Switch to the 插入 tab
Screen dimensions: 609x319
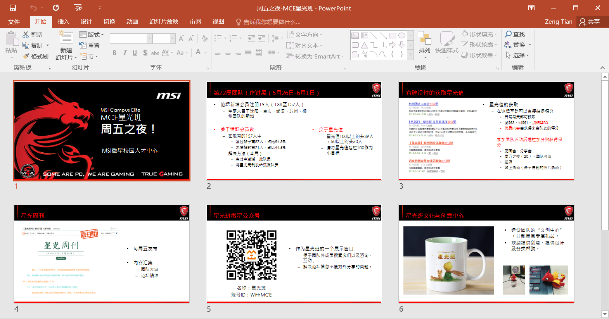coord(63,22)
